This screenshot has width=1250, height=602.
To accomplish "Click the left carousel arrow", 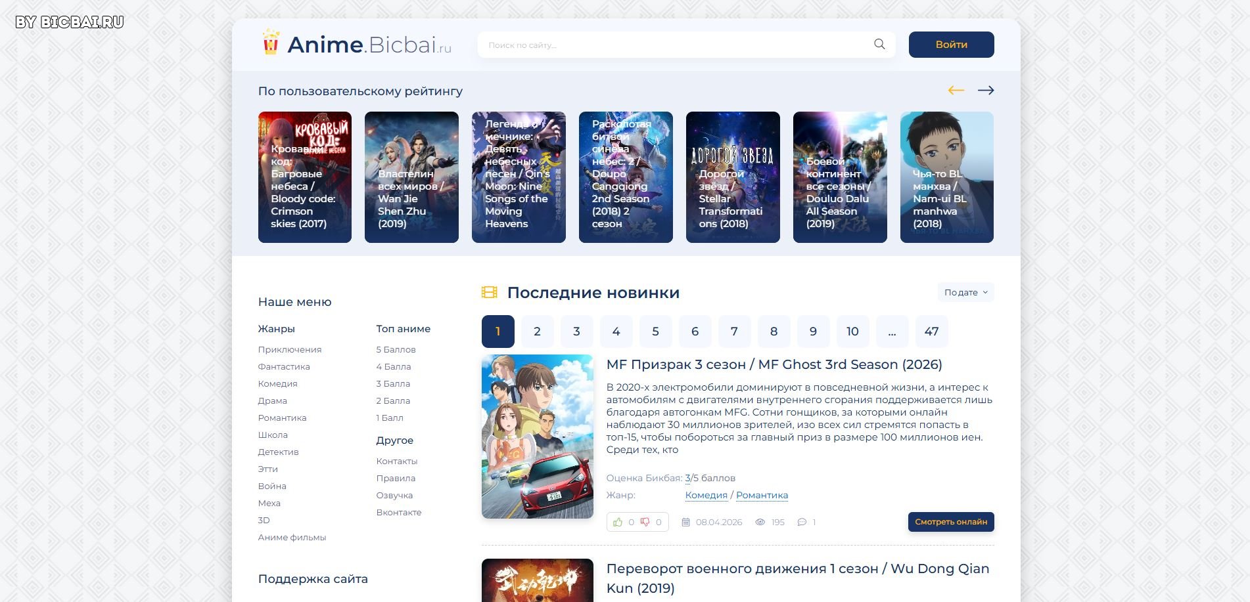I will [x=956, y=91].
